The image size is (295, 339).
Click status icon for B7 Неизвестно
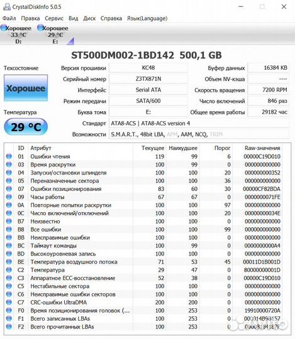[9, 221]
